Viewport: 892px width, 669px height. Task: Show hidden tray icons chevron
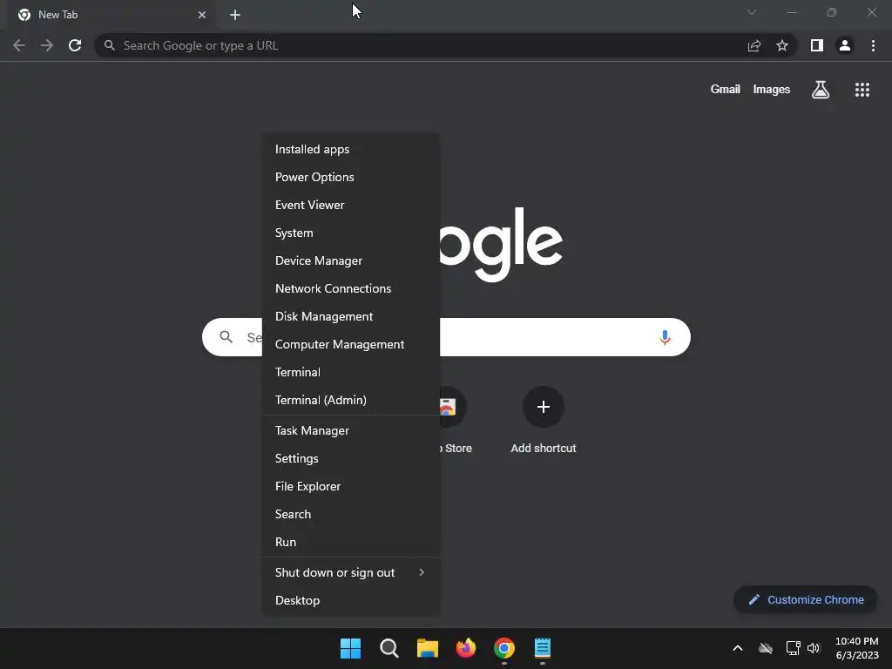pyautogui.click(x=737, y=648)
